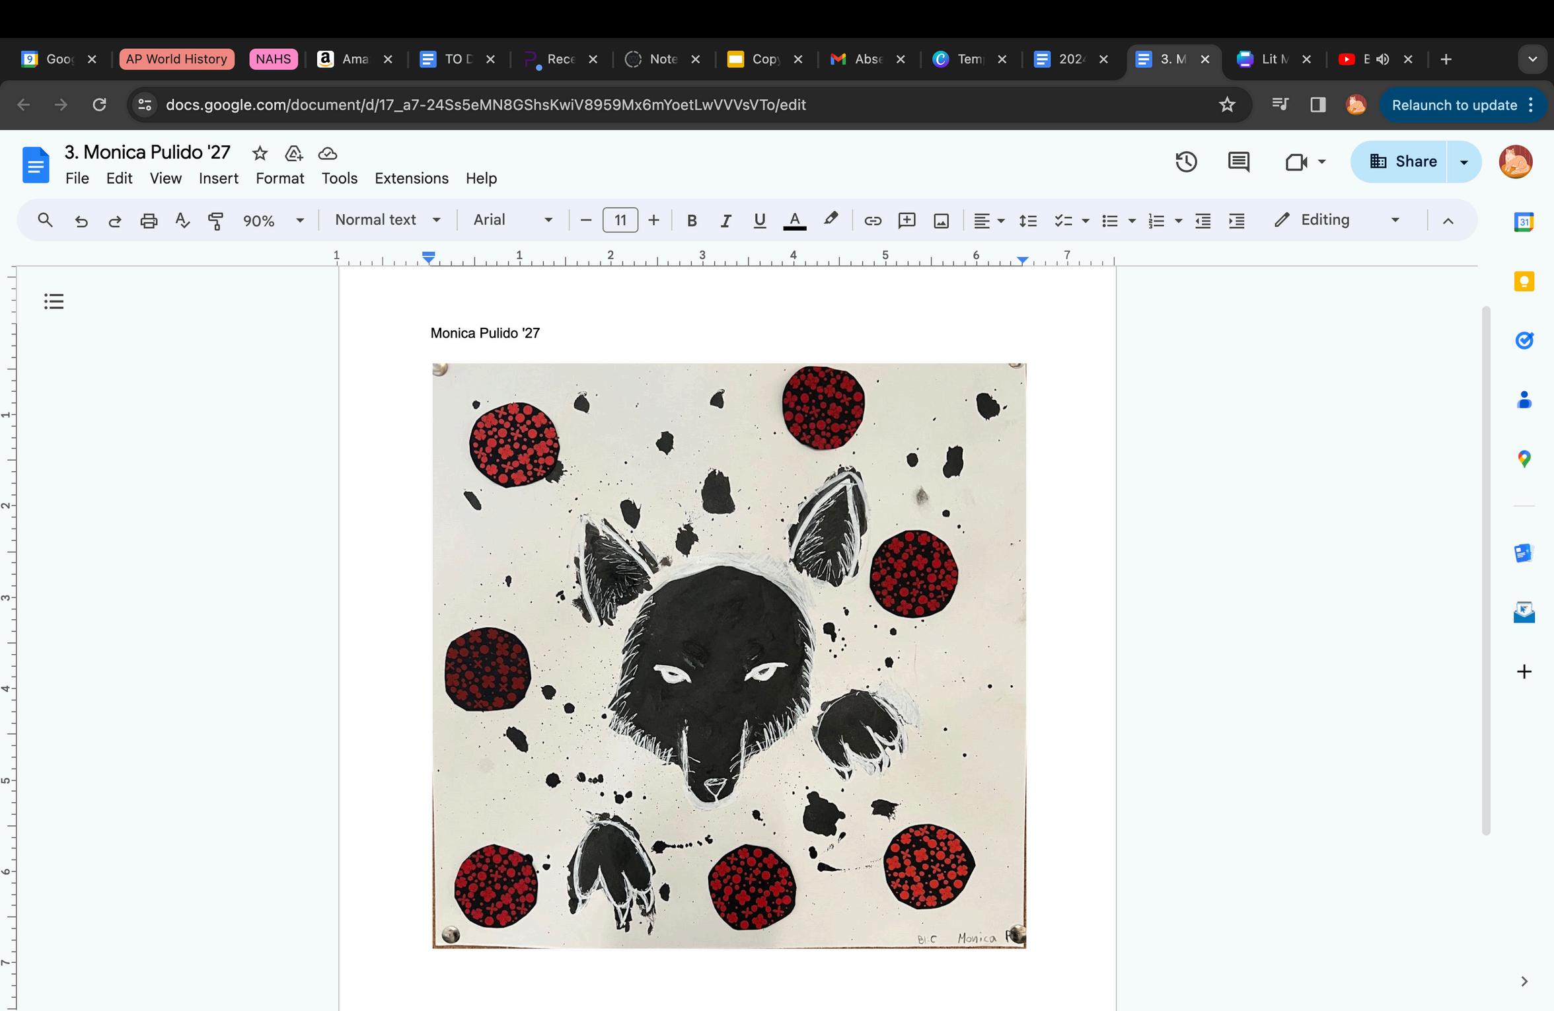
Task: Open the version history clock icon
Action: [x=1186, y=162]
